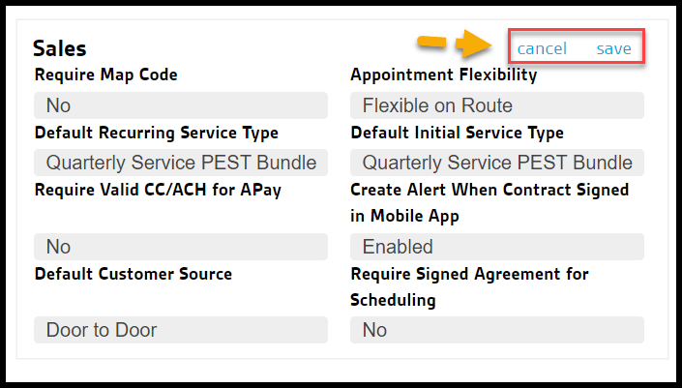The image size is (682, 388).
Task: Open the Enabled contract alert dropdown
Action: click(x=497, y=247)
